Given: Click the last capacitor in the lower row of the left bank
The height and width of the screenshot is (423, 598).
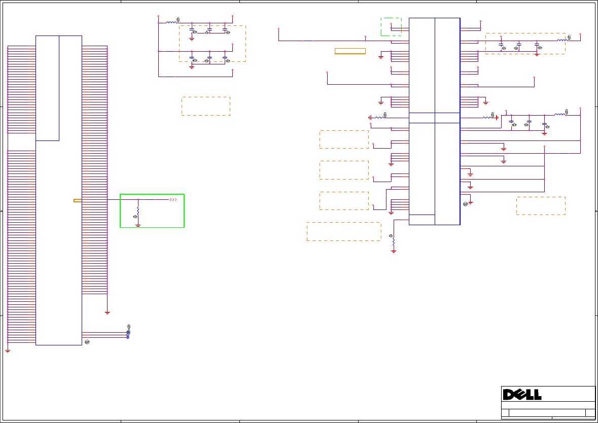Looking at the screenshot, I should [x=225, y=58].
